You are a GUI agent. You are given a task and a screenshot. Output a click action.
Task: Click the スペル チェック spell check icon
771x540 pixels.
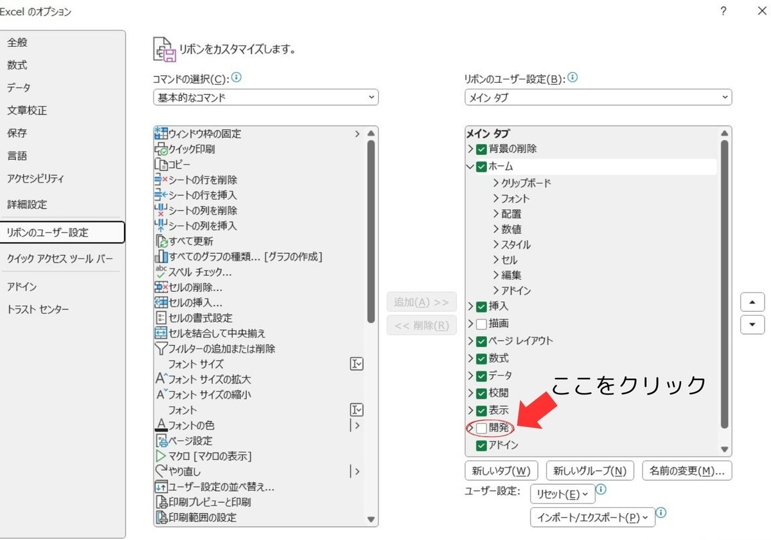161,272
